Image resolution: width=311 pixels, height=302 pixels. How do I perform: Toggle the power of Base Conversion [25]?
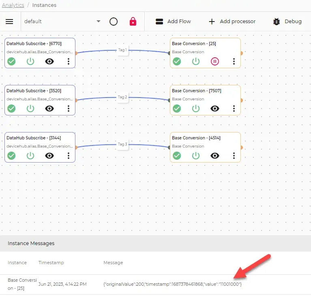(x=196, y=61)
